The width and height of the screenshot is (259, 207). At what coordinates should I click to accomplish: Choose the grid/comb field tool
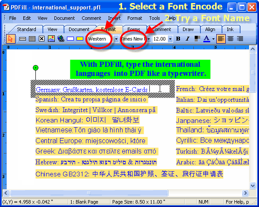(32, 39)
